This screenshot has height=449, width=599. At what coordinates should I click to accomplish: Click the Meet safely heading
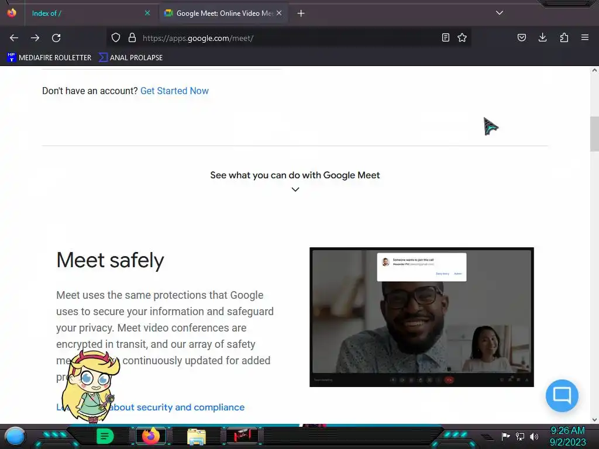point(110,260)
